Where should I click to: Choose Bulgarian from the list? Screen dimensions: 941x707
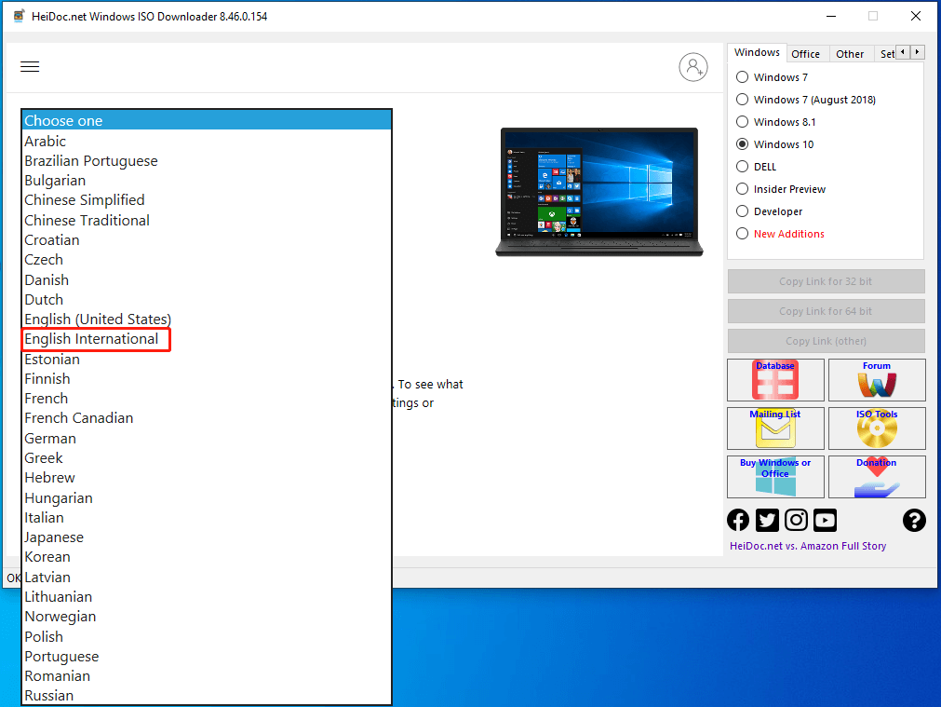[207, 181]
